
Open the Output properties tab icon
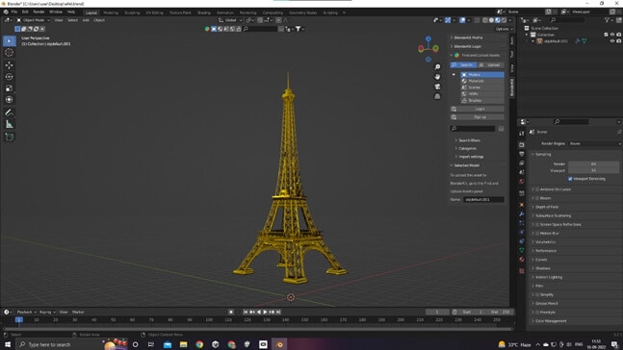coord(522,154)
